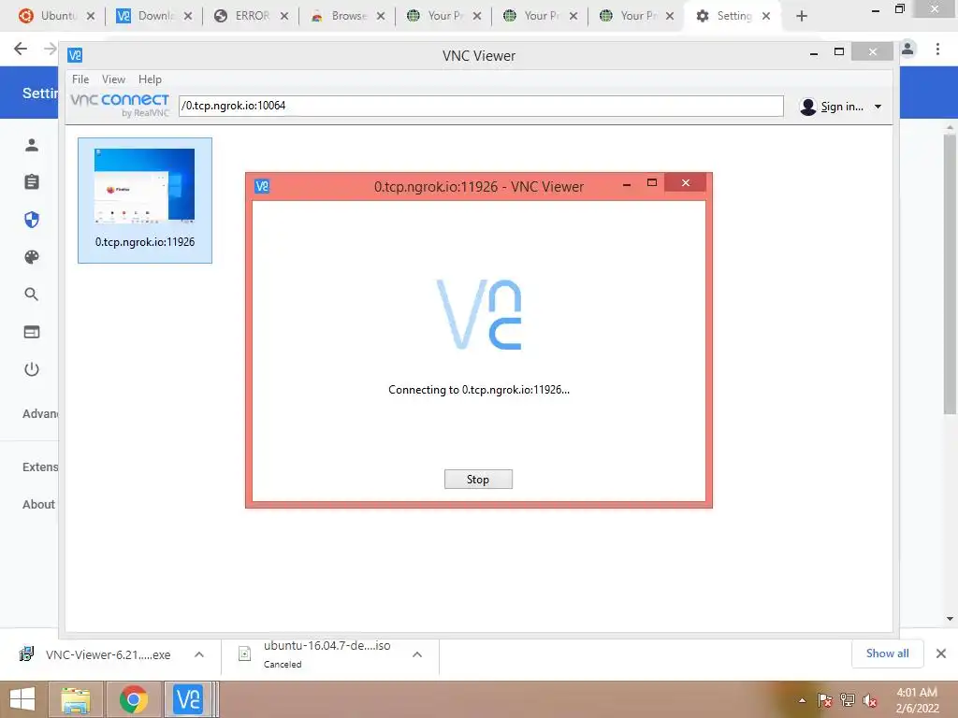958x718 pixels.
Task: Open the Privacy shield icon in Settings
Action: coord(32,219)
